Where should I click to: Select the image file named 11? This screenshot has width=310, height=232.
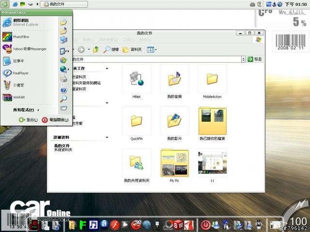coord(212,165)
